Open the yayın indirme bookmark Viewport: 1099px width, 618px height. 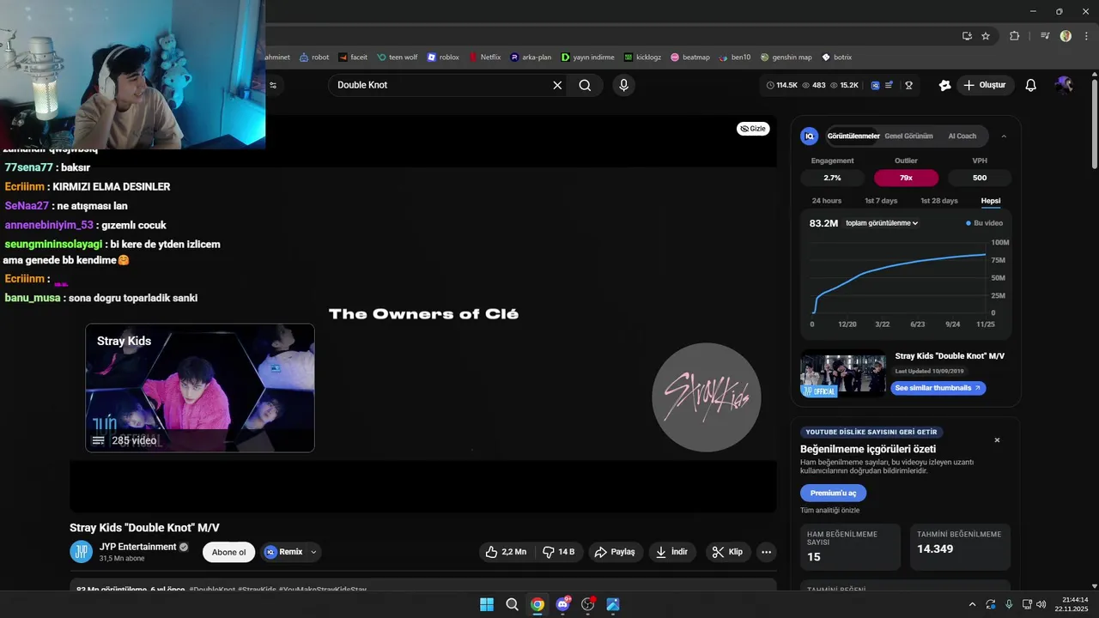(588, 58)
